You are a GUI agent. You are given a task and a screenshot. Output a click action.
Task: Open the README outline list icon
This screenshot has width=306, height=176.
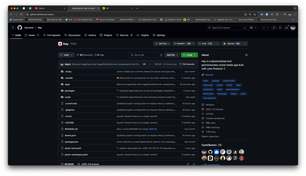point(194,164)
